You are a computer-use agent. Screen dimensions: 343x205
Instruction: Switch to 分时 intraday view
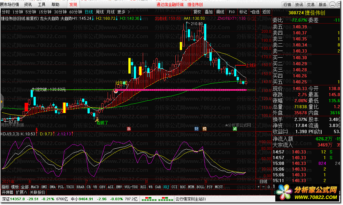[x=6, y=12]
